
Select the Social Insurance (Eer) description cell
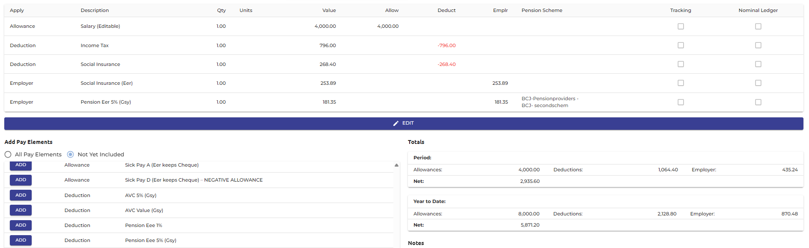click(107, 83)
